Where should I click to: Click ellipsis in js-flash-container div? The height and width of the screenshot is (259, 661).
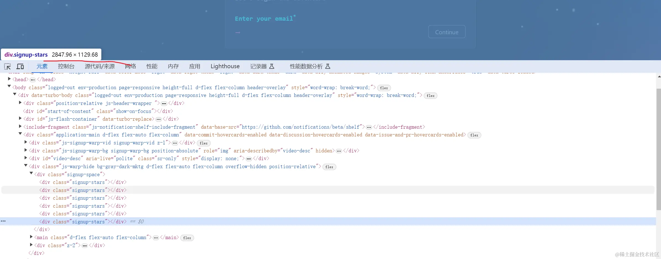(158, 119)
